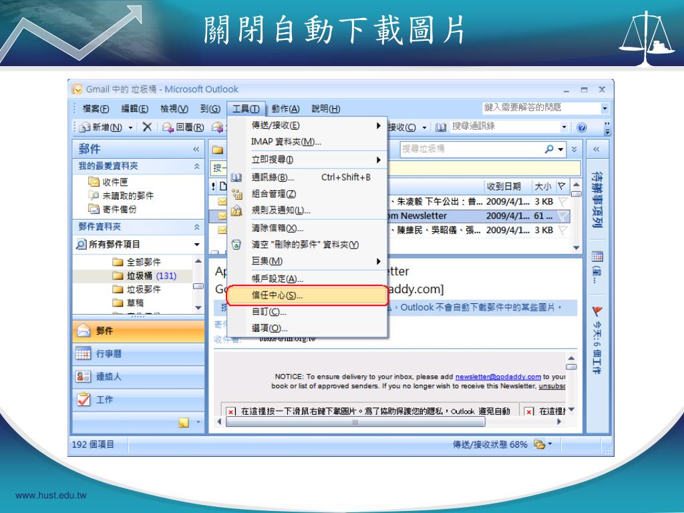The width and height of the screenshot is (684, 513).
Task: Click the New mail 新增(N) toolbar button
Action: 102,127
